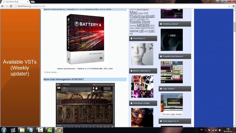Open the Windows Explorer folder taskbar icon
The image size is (236, 133).
(x=22, y=130)
